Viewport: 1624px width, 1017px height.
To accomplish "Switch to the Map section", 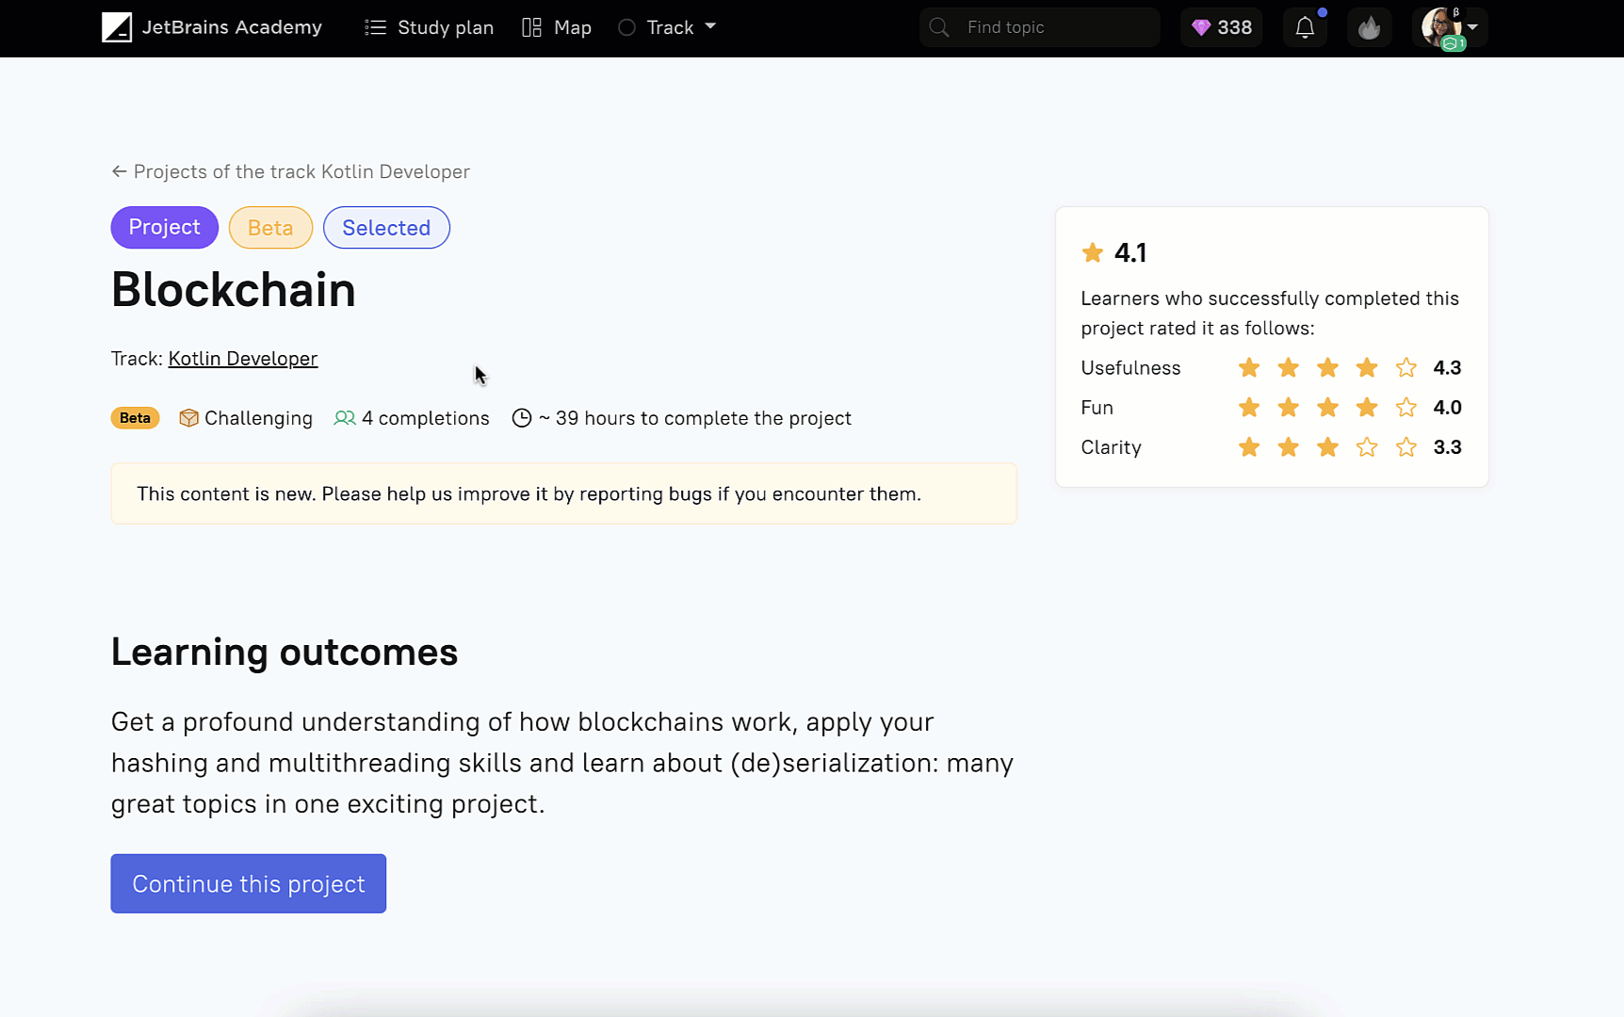I will tap(556, 27).
